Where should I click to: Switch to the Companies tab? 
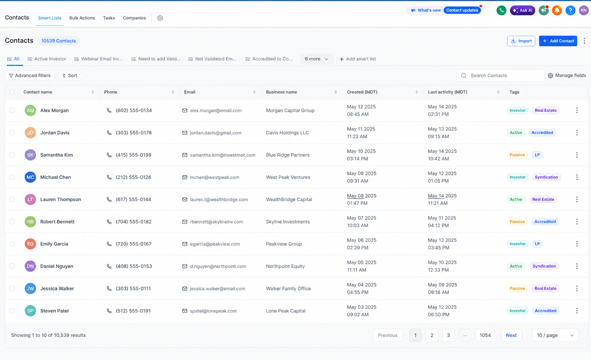point(134,18)
